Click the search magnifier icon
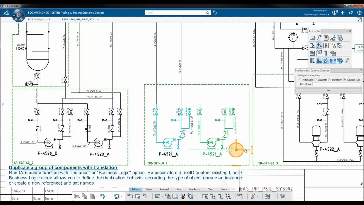This screenshot has width=364, height=205. (x=208, y=13)
